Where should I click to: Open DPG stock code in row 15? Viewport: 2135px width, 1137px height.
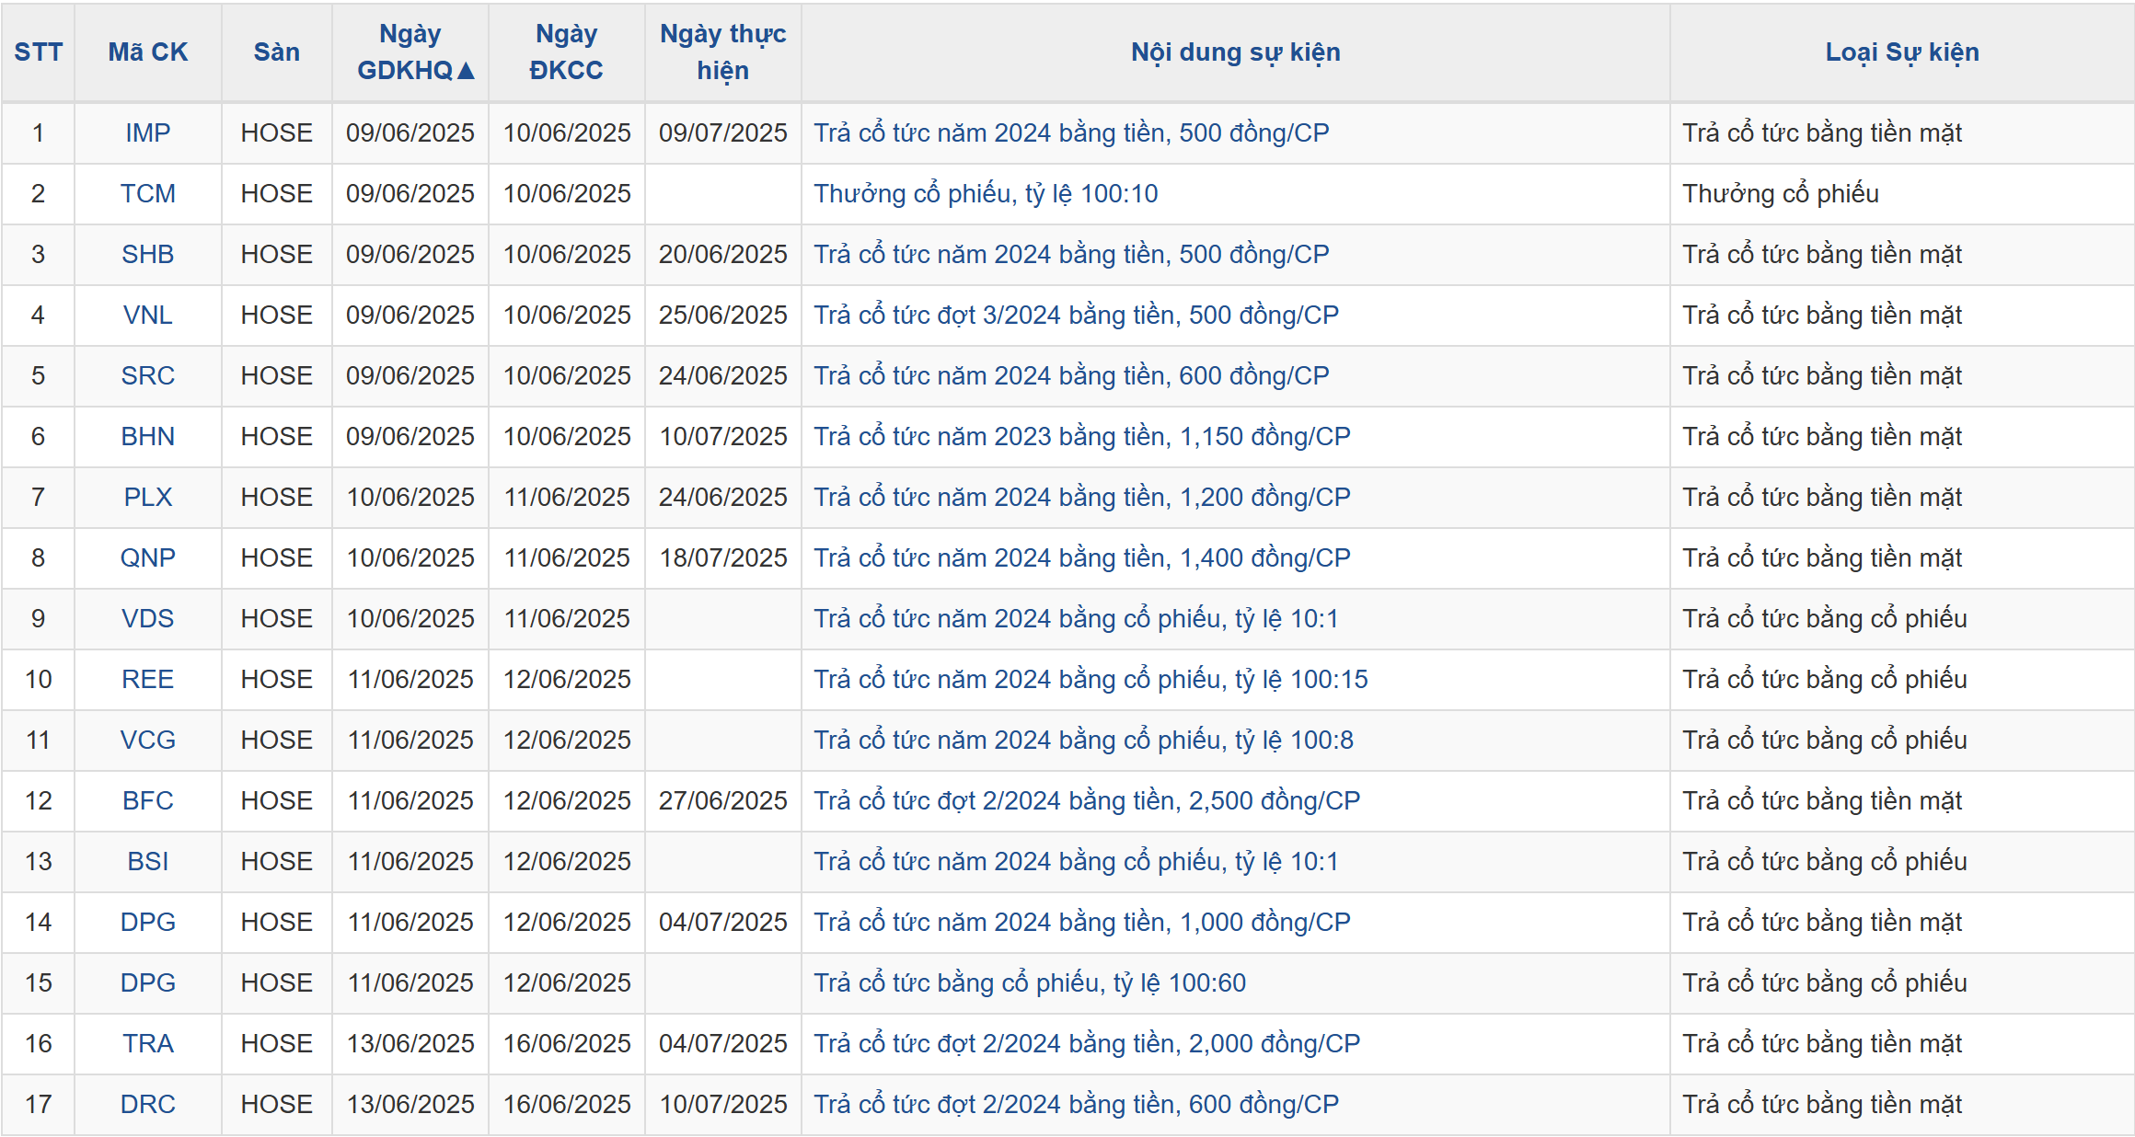click(147, 982)
